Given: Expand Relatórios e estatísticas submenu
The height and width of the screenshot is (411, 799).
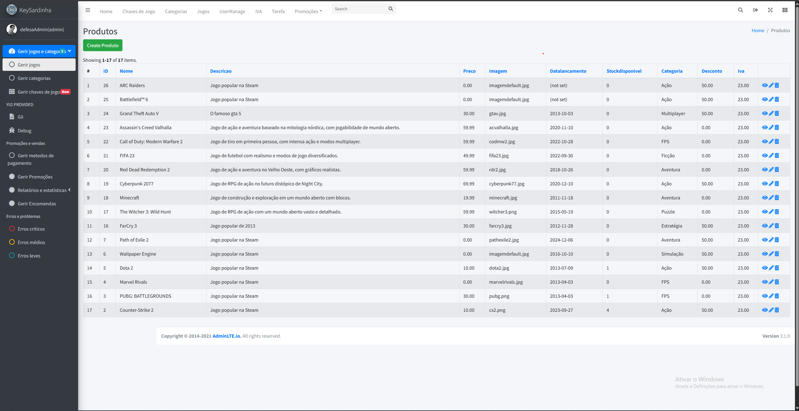Looking at the screenshot, I should tap(42, 190).
